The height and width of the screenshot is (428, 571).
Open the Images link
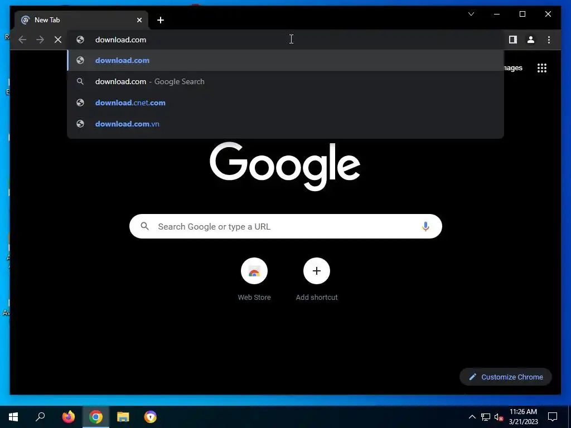pyautogui.click(x=513, y=67)
